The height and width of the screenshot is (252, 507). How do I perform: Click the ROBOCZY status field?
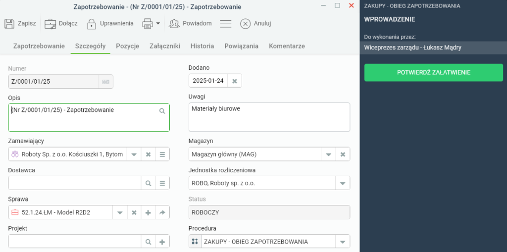point(269,212)
